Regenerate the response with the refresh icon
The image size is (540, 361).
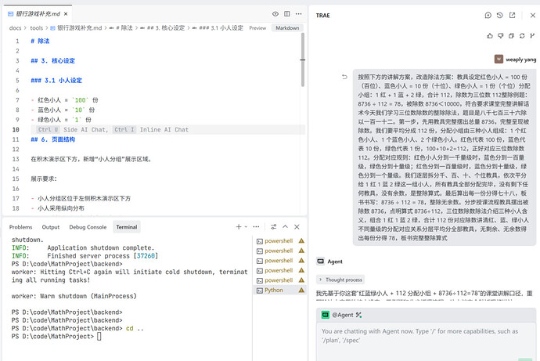pyautogui.click(x=522, y=36)
